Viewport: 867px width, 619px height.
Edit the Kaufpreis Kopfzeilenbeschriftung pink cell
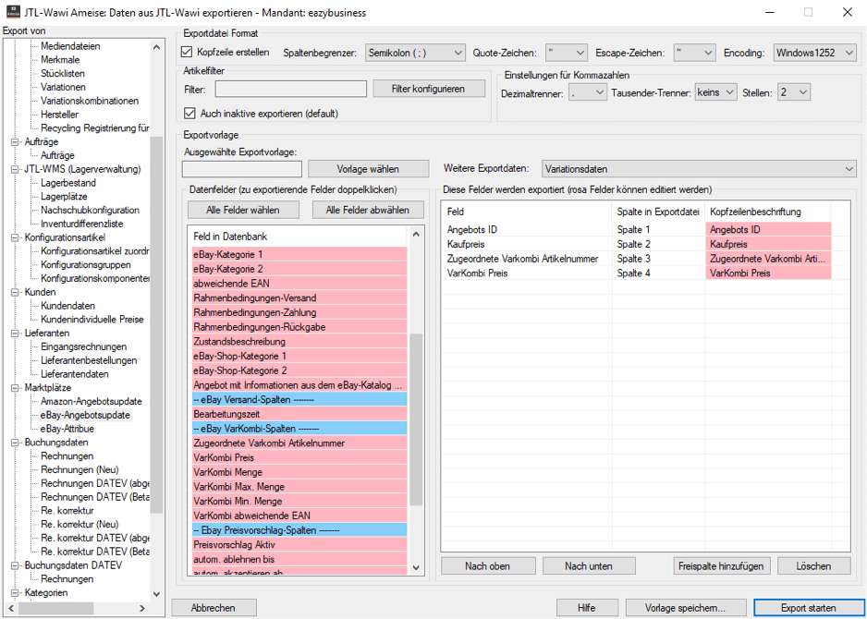tap(769, 244)
